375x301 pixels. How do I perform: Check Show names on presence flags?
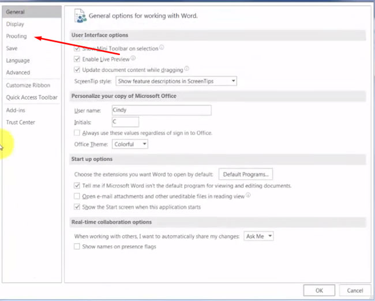(77, 246)
